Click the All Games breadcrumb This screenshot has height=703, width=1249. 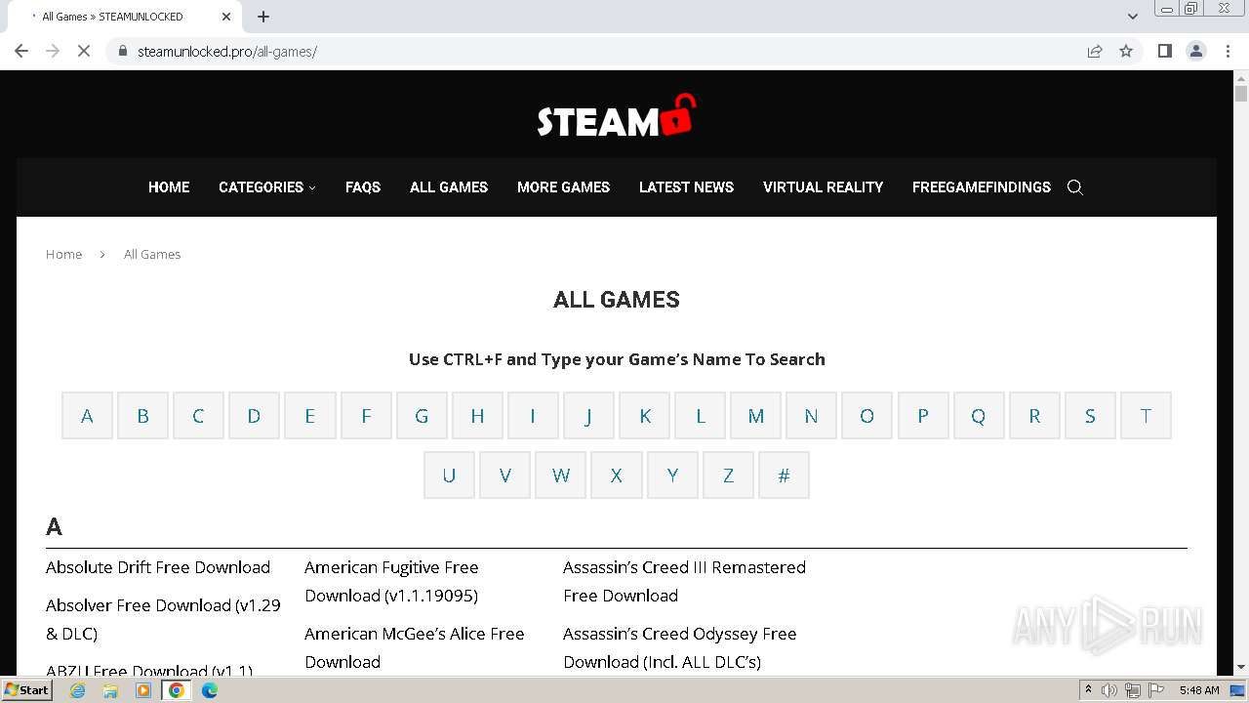(152, 254)
